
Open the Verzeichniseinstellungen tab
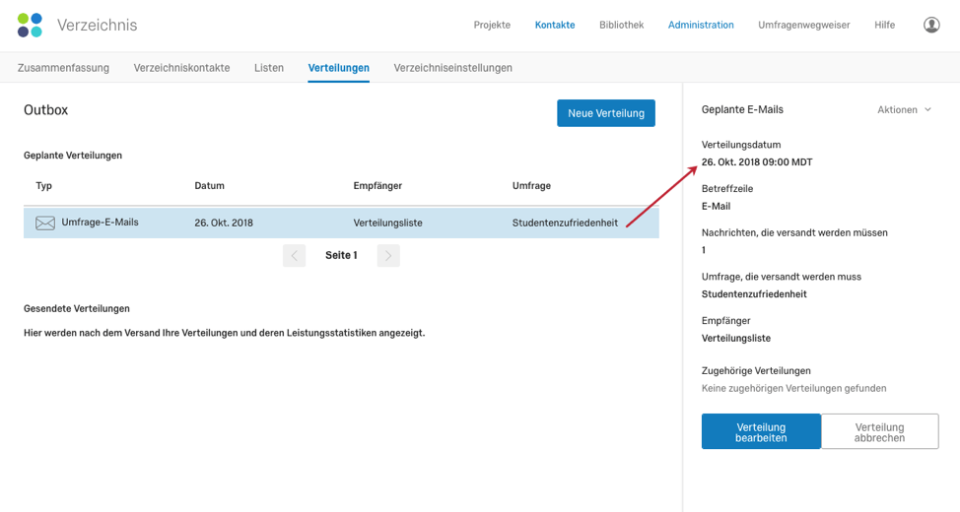point(453,68)
